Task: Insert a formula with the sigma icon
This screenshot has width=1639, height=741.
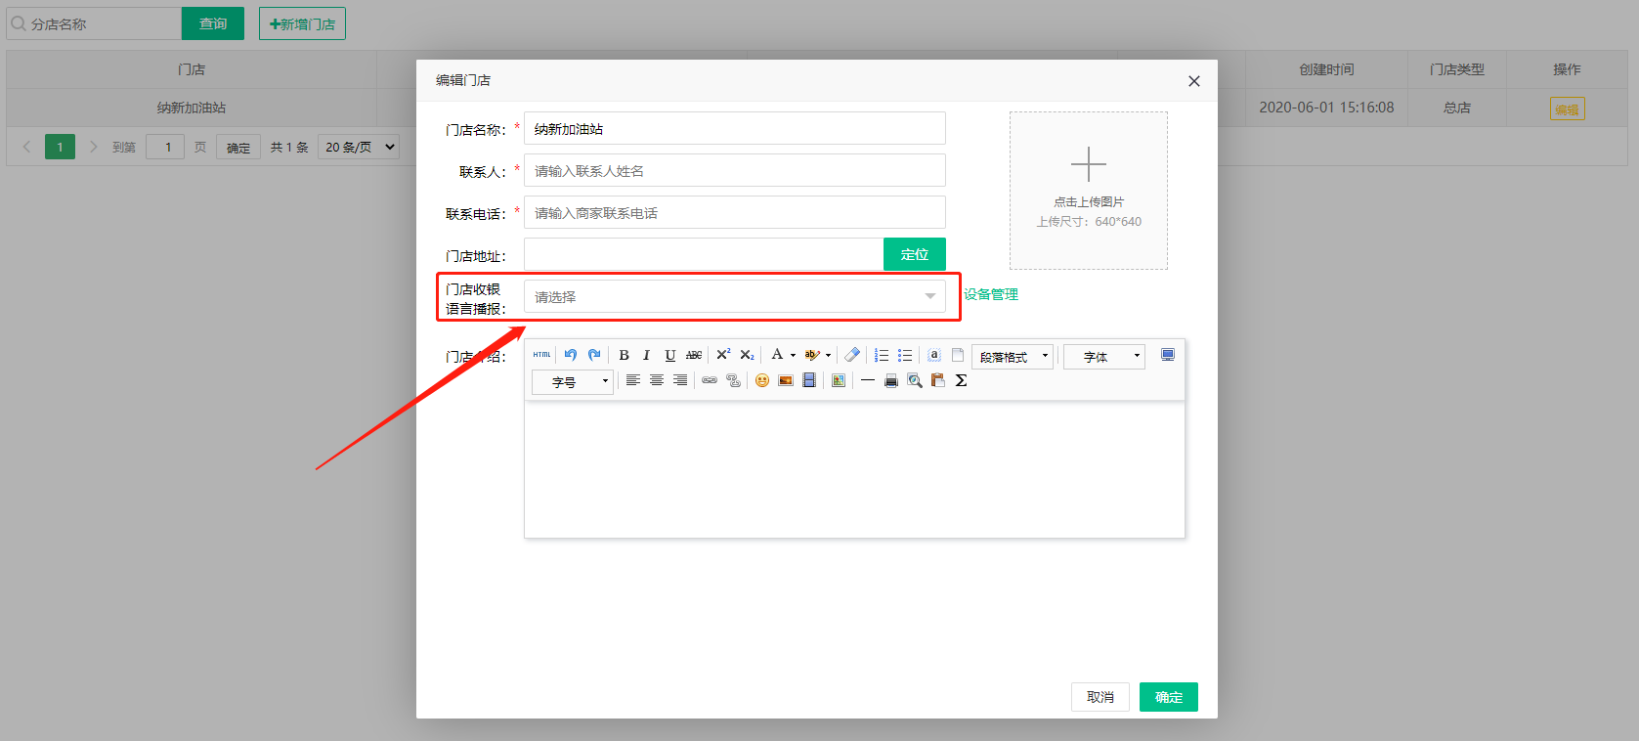Action: pyautogui.click(x=961, y=380)
